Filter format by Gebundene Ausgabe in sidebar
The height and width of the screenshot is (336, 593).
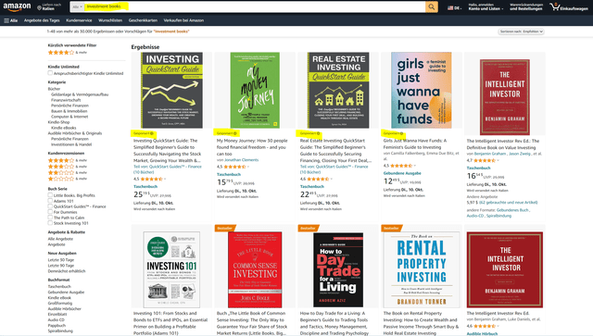(66, 292)
